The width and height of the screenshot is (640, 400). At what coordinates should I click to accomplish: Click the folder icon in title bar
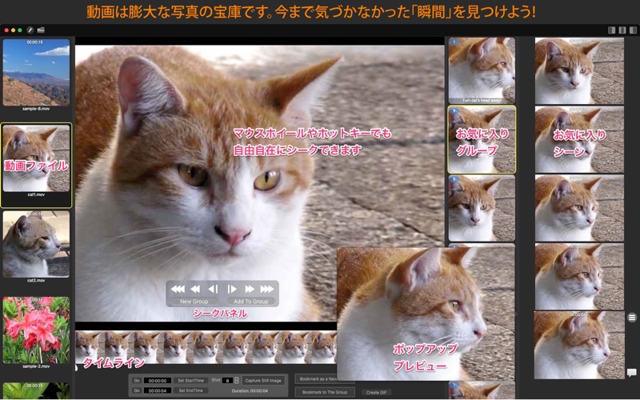41,30
